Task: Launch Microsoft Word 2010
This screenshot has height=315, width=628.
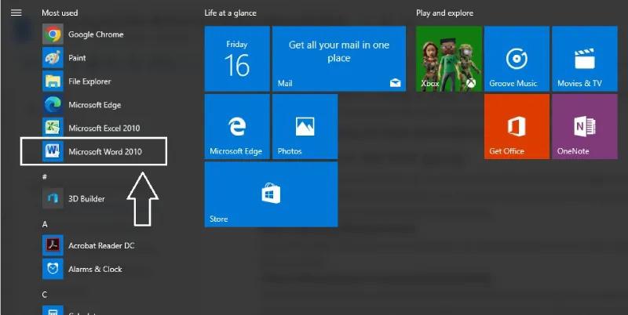Action: 93,151
